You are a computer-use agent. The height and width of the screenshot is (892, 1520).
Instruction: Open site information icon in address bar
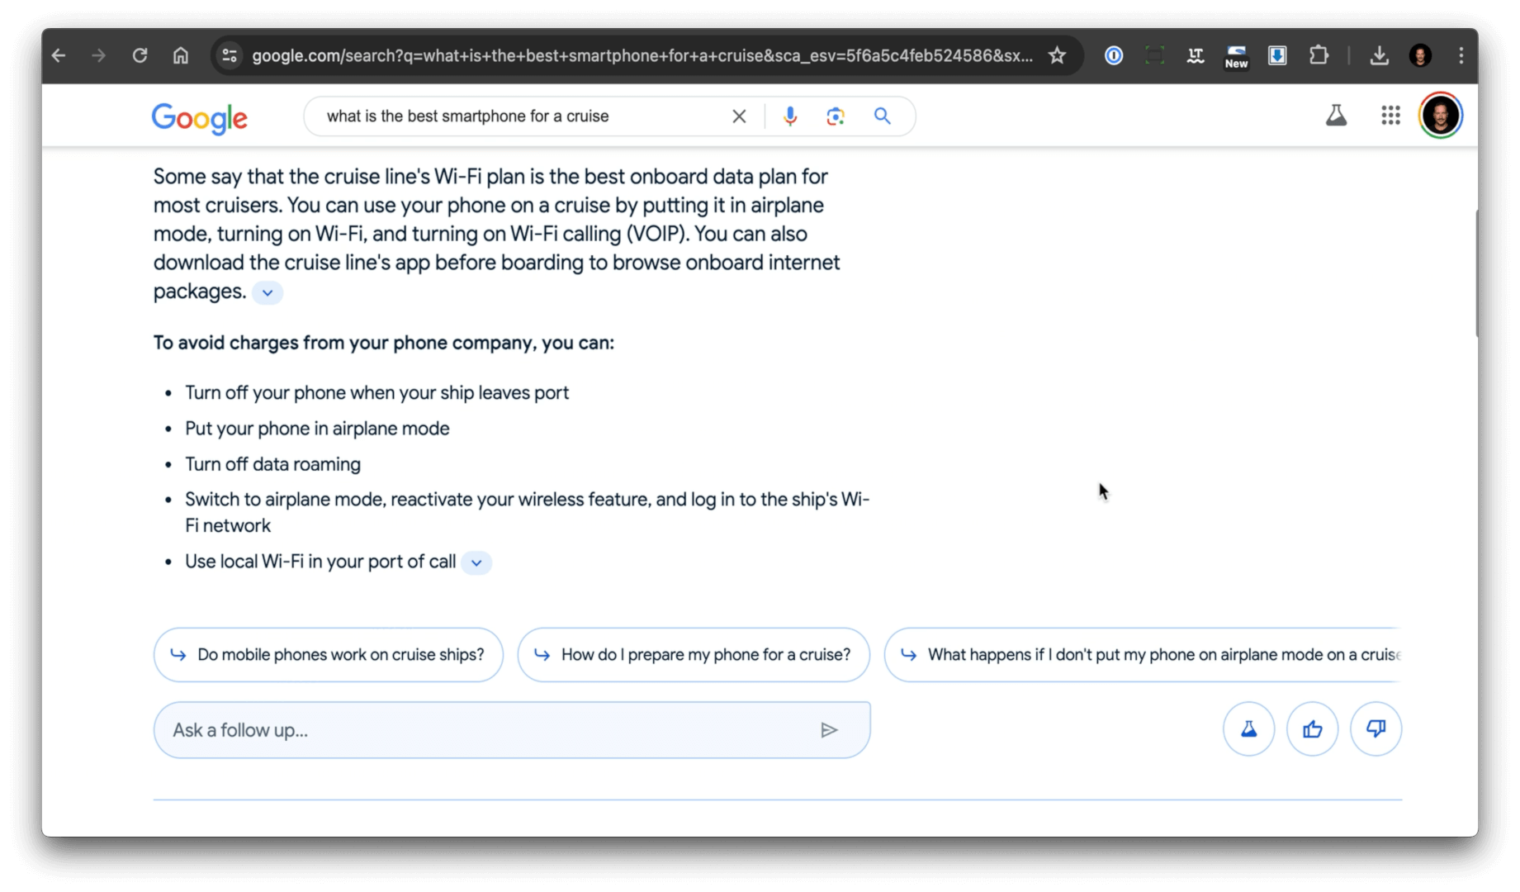coord(230,55)
